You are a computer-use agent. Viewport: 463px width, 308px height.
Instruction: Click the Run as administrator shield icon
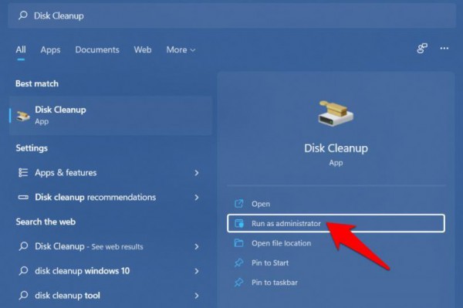239,223
